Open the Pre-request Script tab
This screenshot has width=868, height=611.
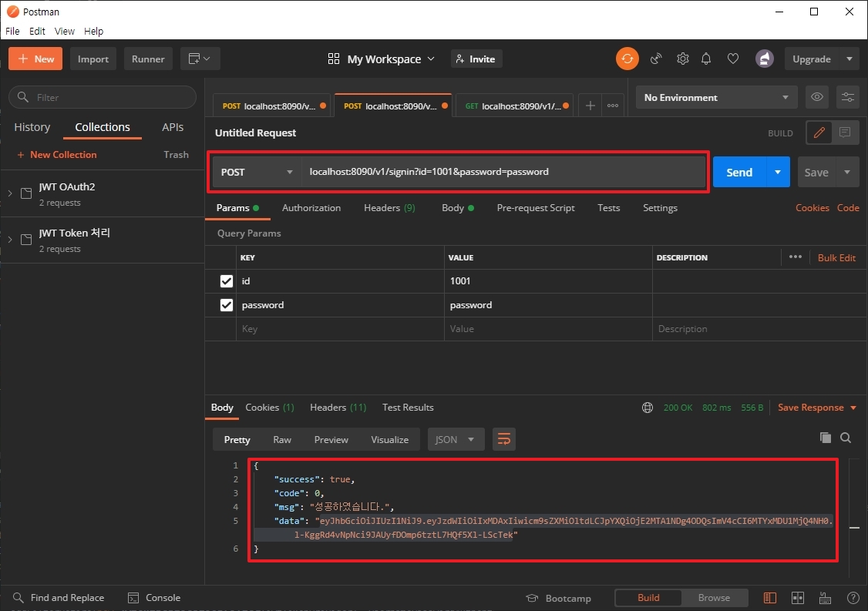coord(535,208)
